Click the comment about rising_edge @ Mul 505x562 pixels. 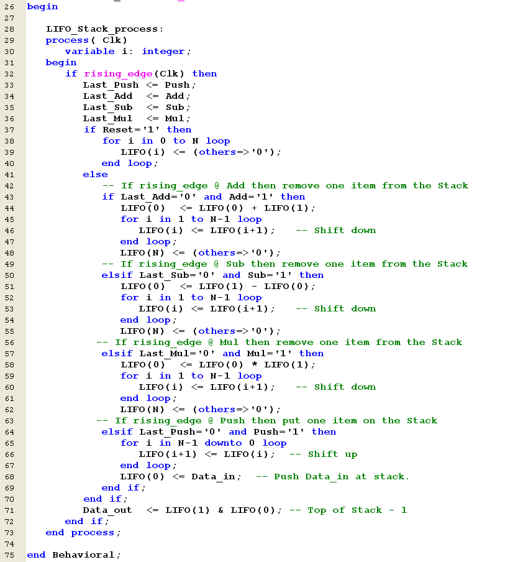pyautogui.click(x=280, y=343)
